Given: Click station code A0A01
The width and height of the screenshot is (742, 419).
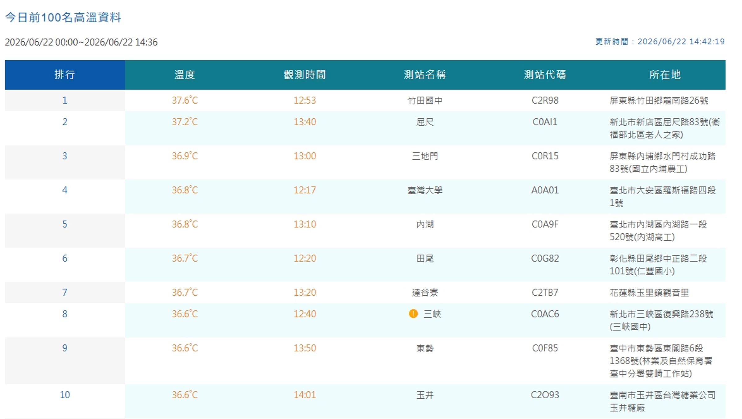Looking at the screenshot, I should point(545,190).
